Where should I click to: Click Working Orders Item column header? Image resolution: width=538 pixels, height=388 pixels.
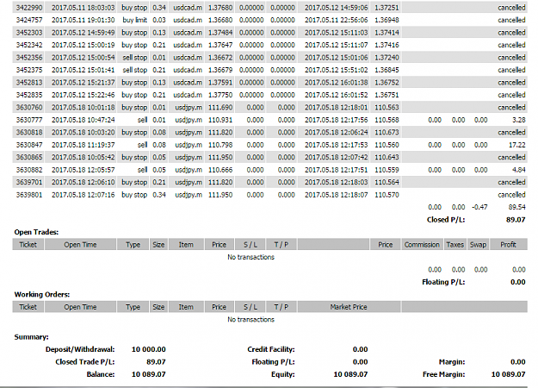pos(186,307)
